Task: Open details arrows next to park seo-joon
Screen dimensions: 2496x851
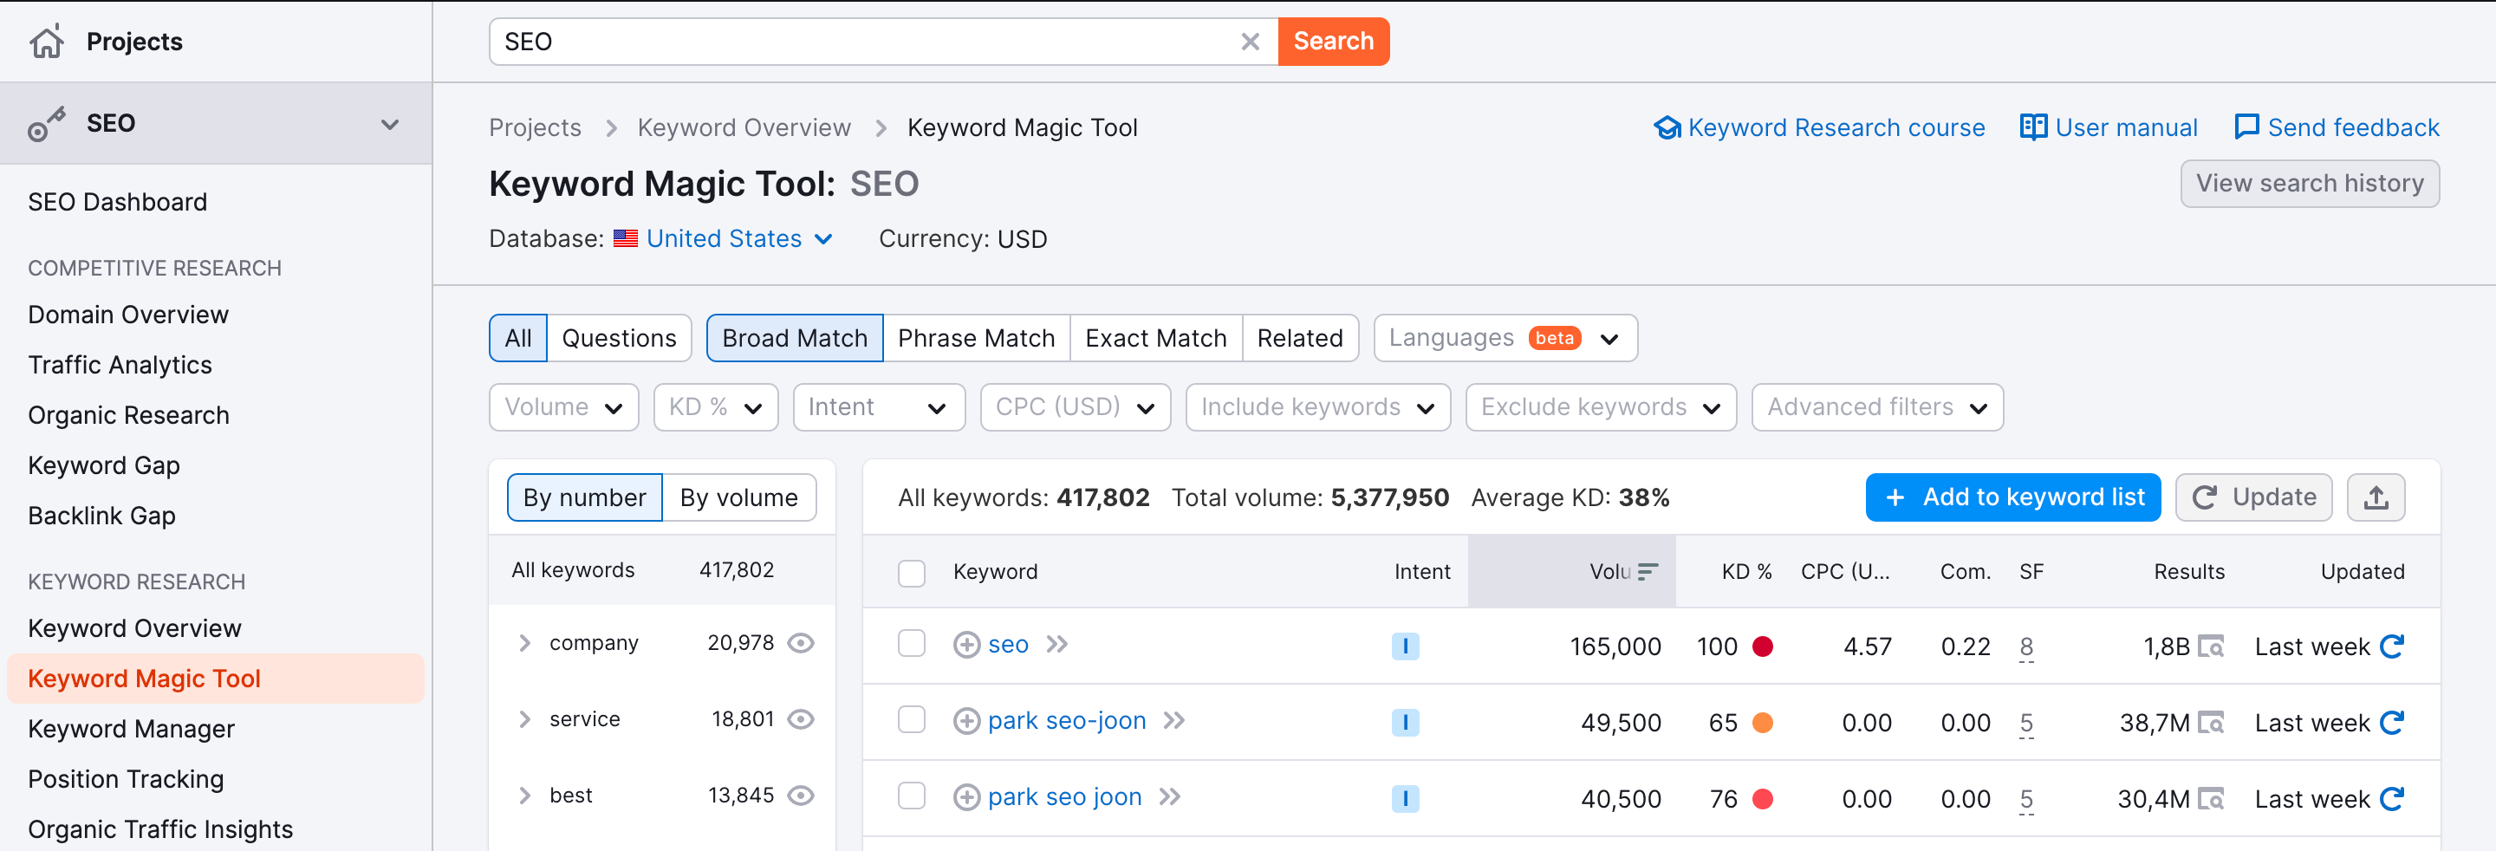Action: coord(1174,721)
